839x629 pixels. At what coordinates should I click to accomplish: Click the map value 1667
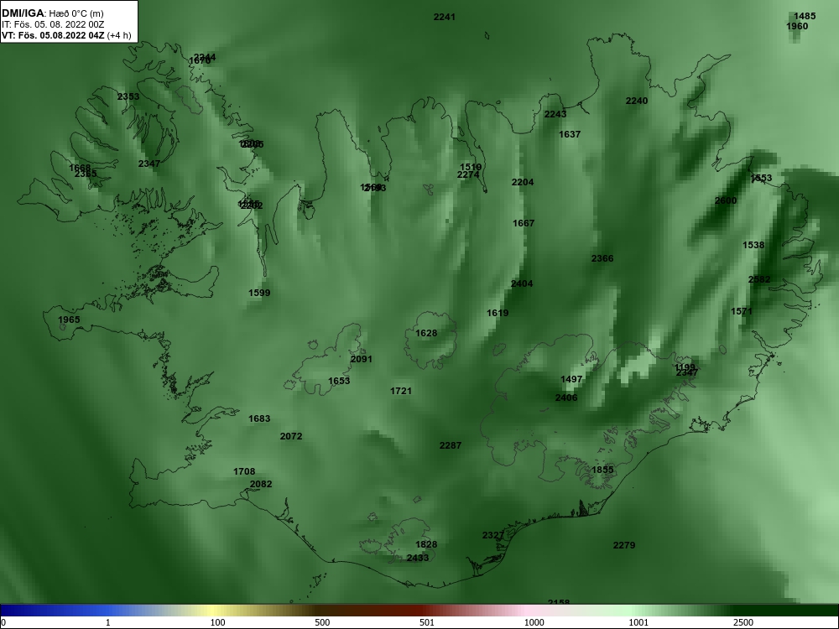pyautogui.click(x=524, y=223)
